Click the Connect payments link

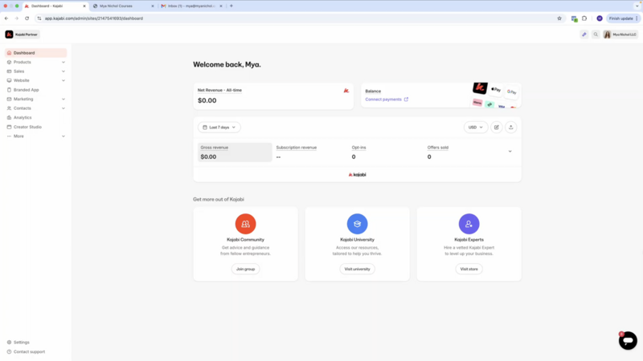pos(387,99)
